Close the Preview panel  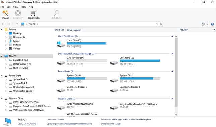(x=214, y=30)
